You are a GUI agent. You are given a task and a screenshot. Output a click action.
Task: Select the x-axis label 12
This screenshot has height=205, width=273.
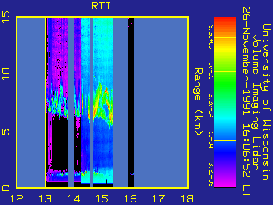[17, 199]
